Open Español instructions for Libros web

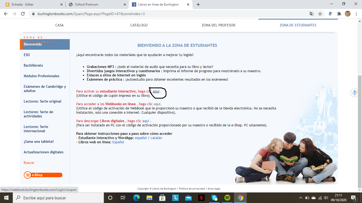coord(118,142)
